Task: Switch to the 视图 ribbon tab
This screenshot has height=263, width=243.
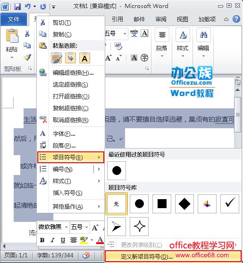Action: coord(182,19)
